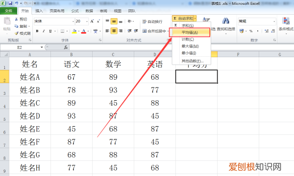Open the font size dropdown showing 20
294x176 pixels.
(87, 22)
